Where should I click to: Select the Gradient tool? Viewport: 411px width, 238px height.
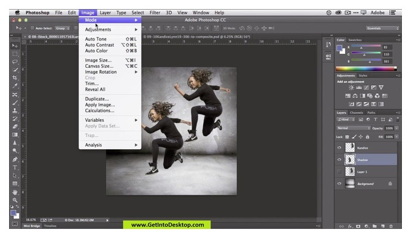[15, 135]
